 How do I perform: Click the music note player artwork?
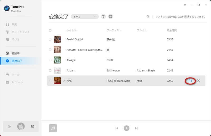pos(53,128)
